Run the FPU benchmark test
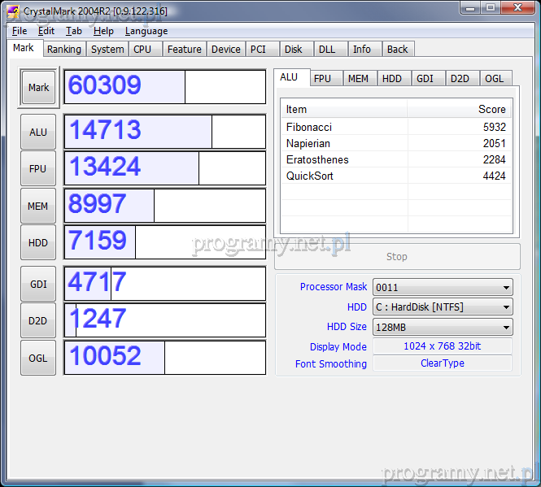Screen dimensions: 541x487 coord(38,169)
